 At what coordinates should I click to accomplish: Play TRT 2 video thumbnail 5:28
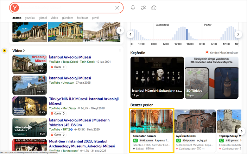tap(30, 127)
